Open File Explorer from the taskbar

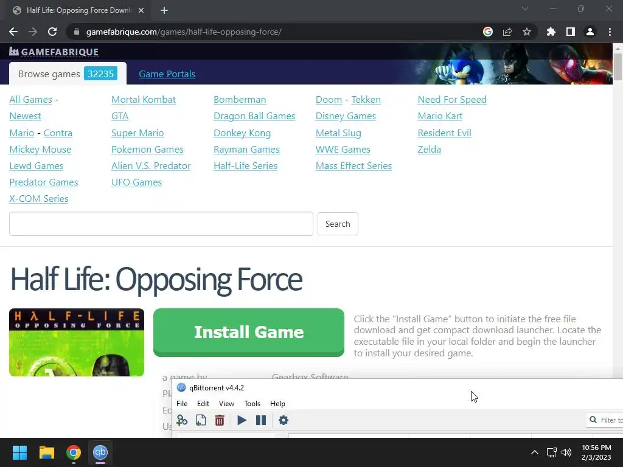[46, 452]
